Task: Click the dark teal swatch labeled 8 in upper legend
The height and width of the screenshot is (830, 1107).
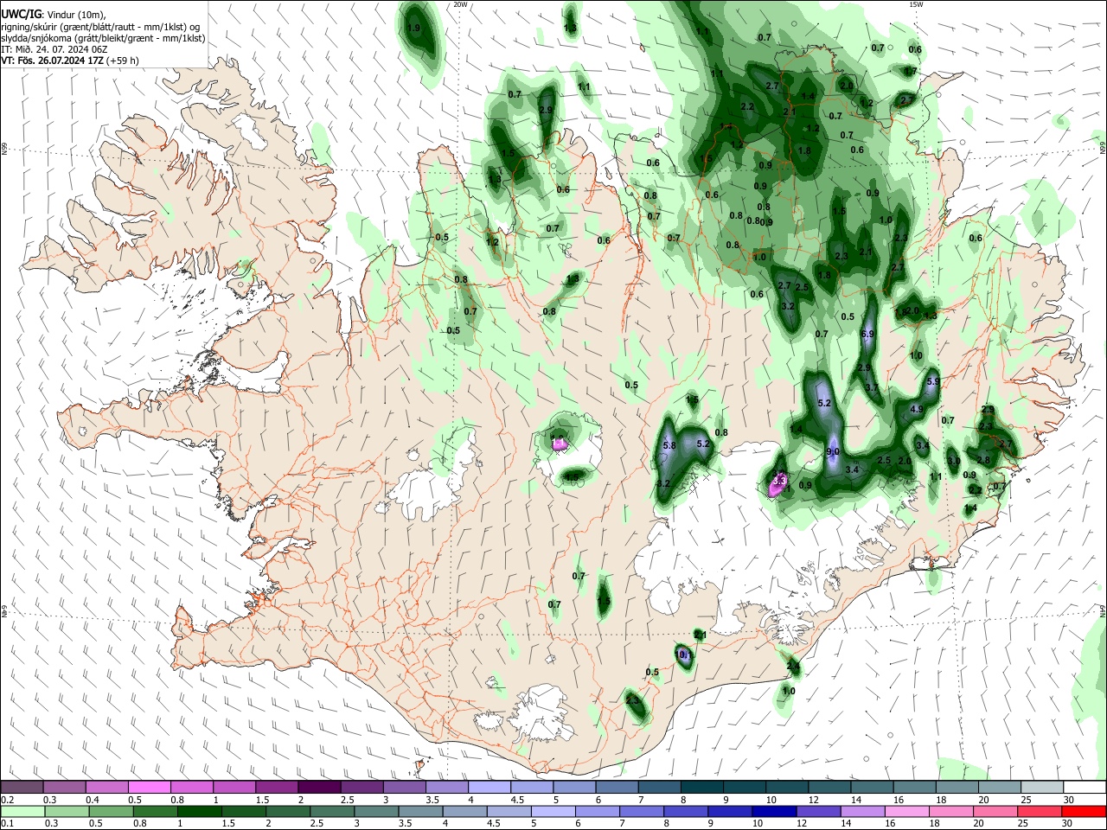Action: click(701, 787)
